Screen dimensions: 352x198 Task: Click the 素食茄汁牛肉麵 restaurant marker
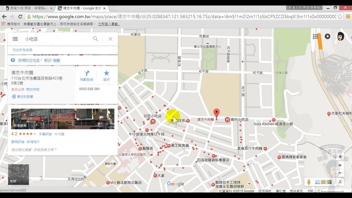265,148
